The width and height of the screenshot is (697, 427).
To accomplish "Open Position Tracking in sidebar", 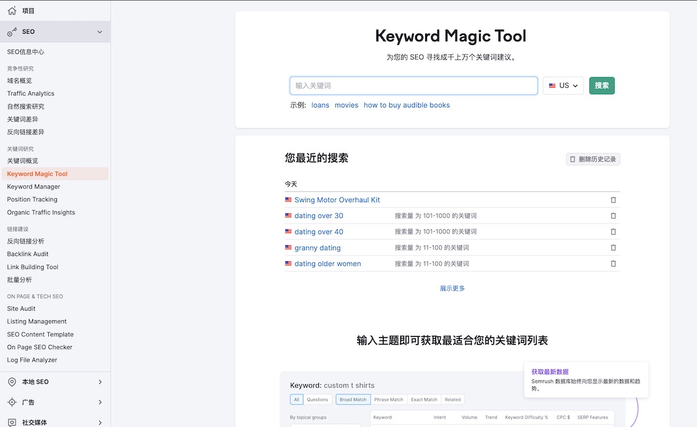I will tap(32, 199).
